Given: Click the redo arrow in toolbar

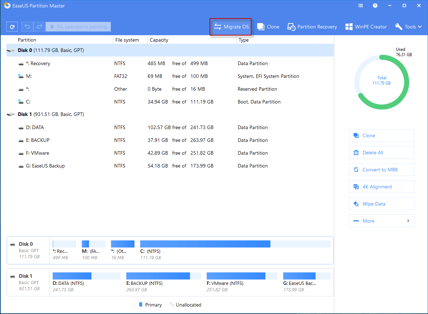Looking at the screenshot, I should coord(39,27).
